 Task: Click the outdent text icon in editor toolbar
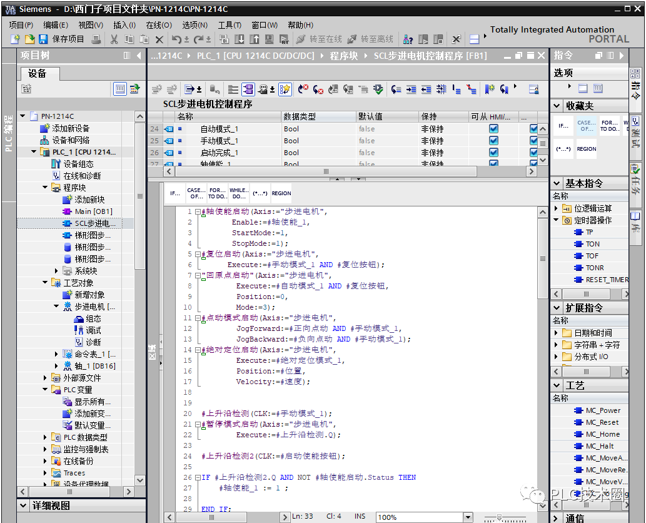[x=426, y=89]
